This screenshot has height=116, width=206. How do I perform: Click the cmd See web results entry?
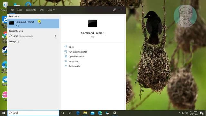[33, 36]
